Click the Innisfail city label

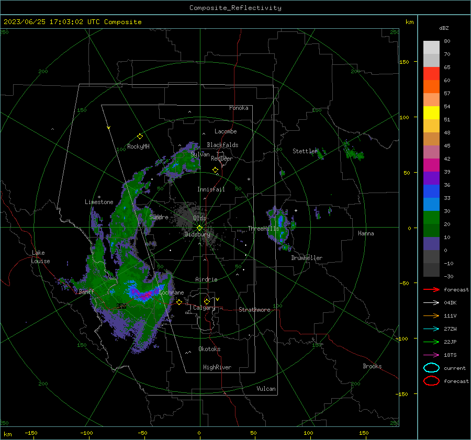[211, 189]
